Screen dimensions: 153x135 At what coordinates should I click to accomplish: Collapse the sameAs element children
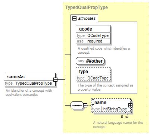[x=55, y=79]
